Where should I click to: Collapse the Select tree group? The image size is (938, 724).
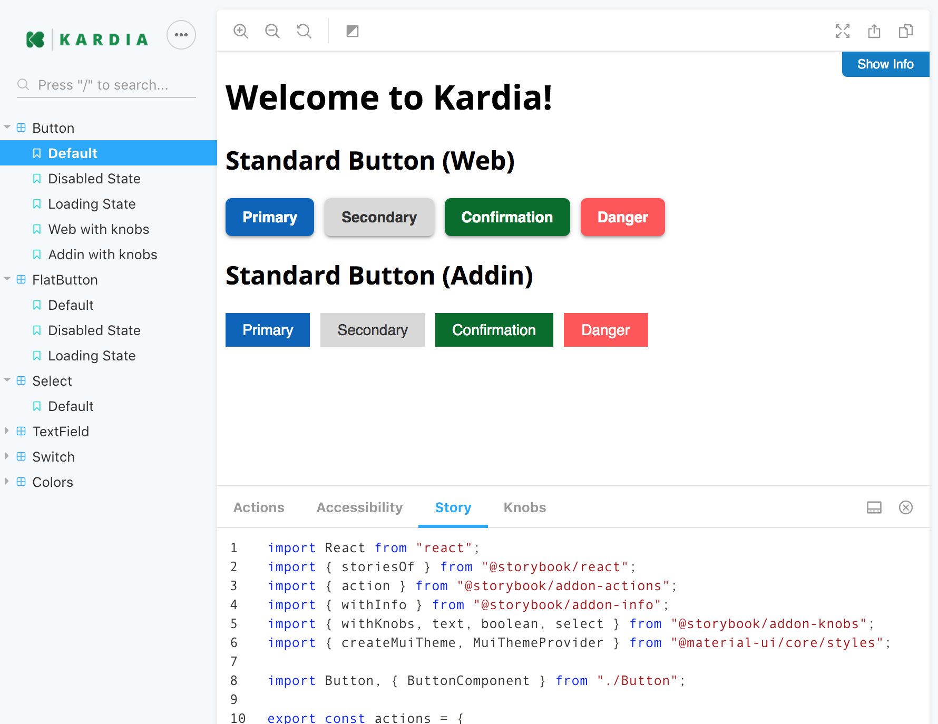coord(7,380)
